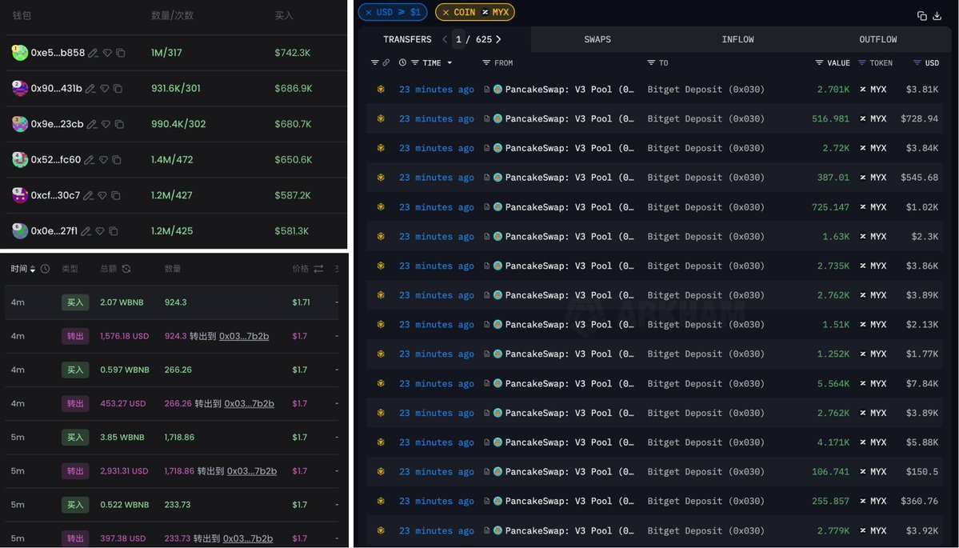959x548 pixels.
Task: Click the contract document icon in the $728.94 row
Action: pyautogui.click(x=487, y=118)
